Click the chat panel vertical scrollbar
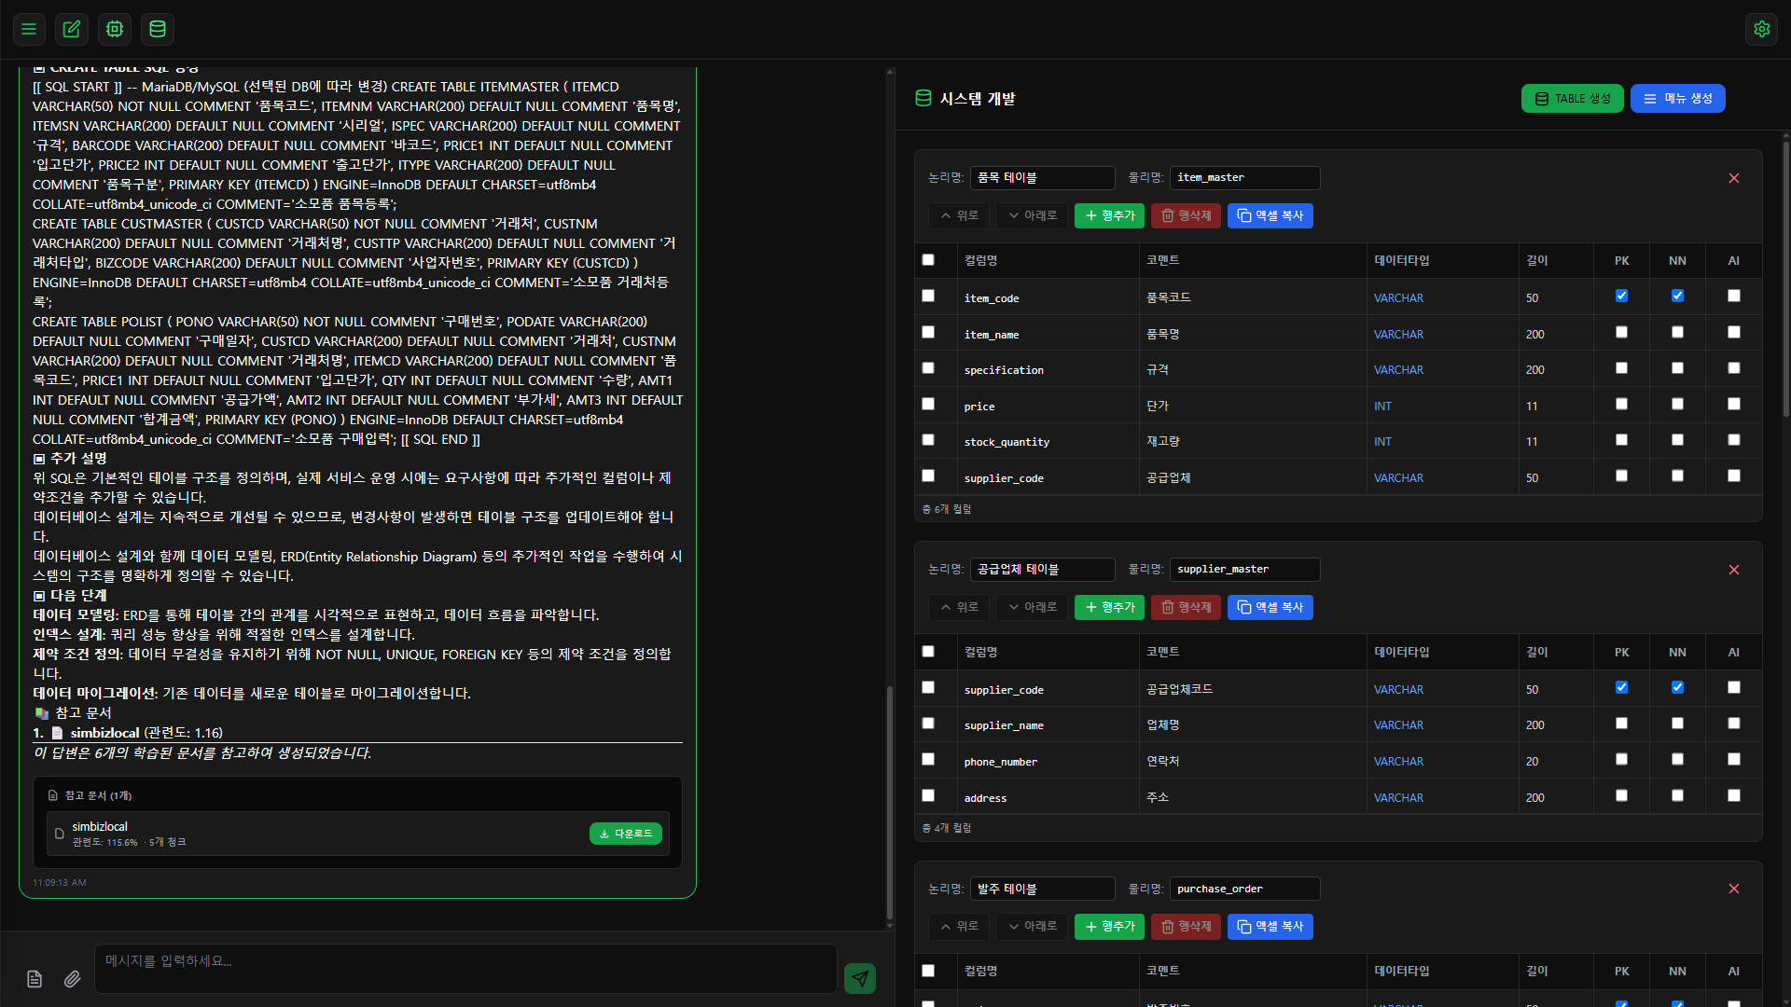 pos(889,802)
